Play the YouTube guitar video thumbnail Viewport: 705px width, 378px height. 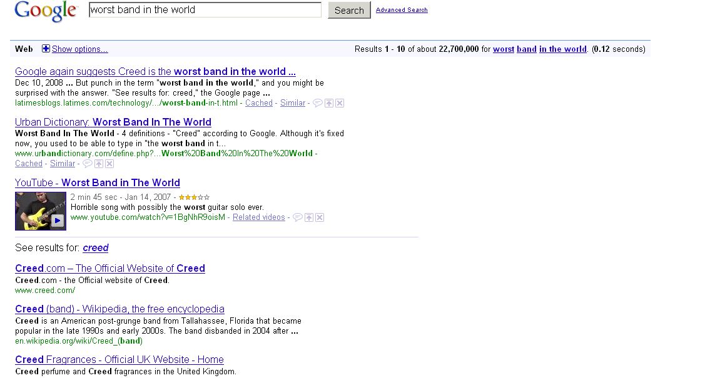pos(41,211)
